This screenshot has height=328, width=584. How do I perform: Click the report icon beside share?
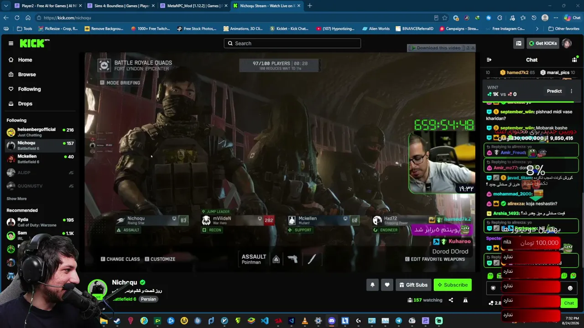click(x=465, y=300)
